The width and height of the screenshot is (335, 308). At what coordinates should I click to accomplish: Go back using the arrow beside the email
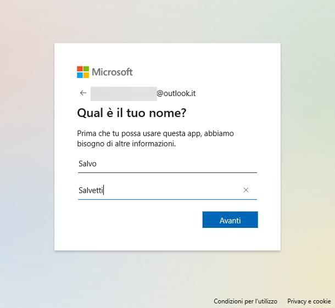(x=83, y=93)
